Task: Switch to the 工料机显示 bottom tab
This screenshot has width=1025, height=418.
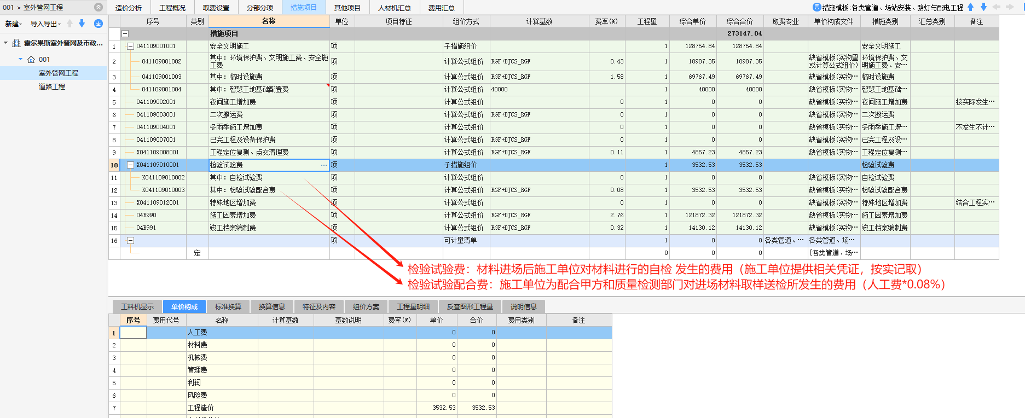Action: click(137, 306)
